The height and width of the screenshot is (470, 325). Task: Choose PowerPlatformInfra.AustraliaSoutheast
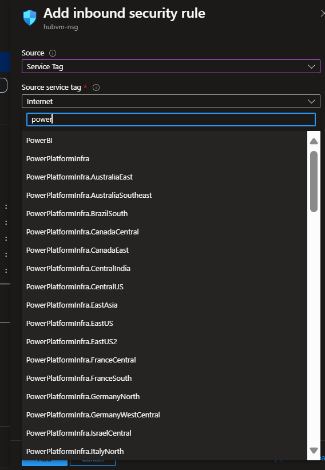tap(164, 195)
